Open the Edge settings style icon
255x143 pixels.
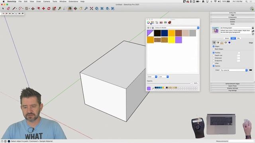coord(214,43)
